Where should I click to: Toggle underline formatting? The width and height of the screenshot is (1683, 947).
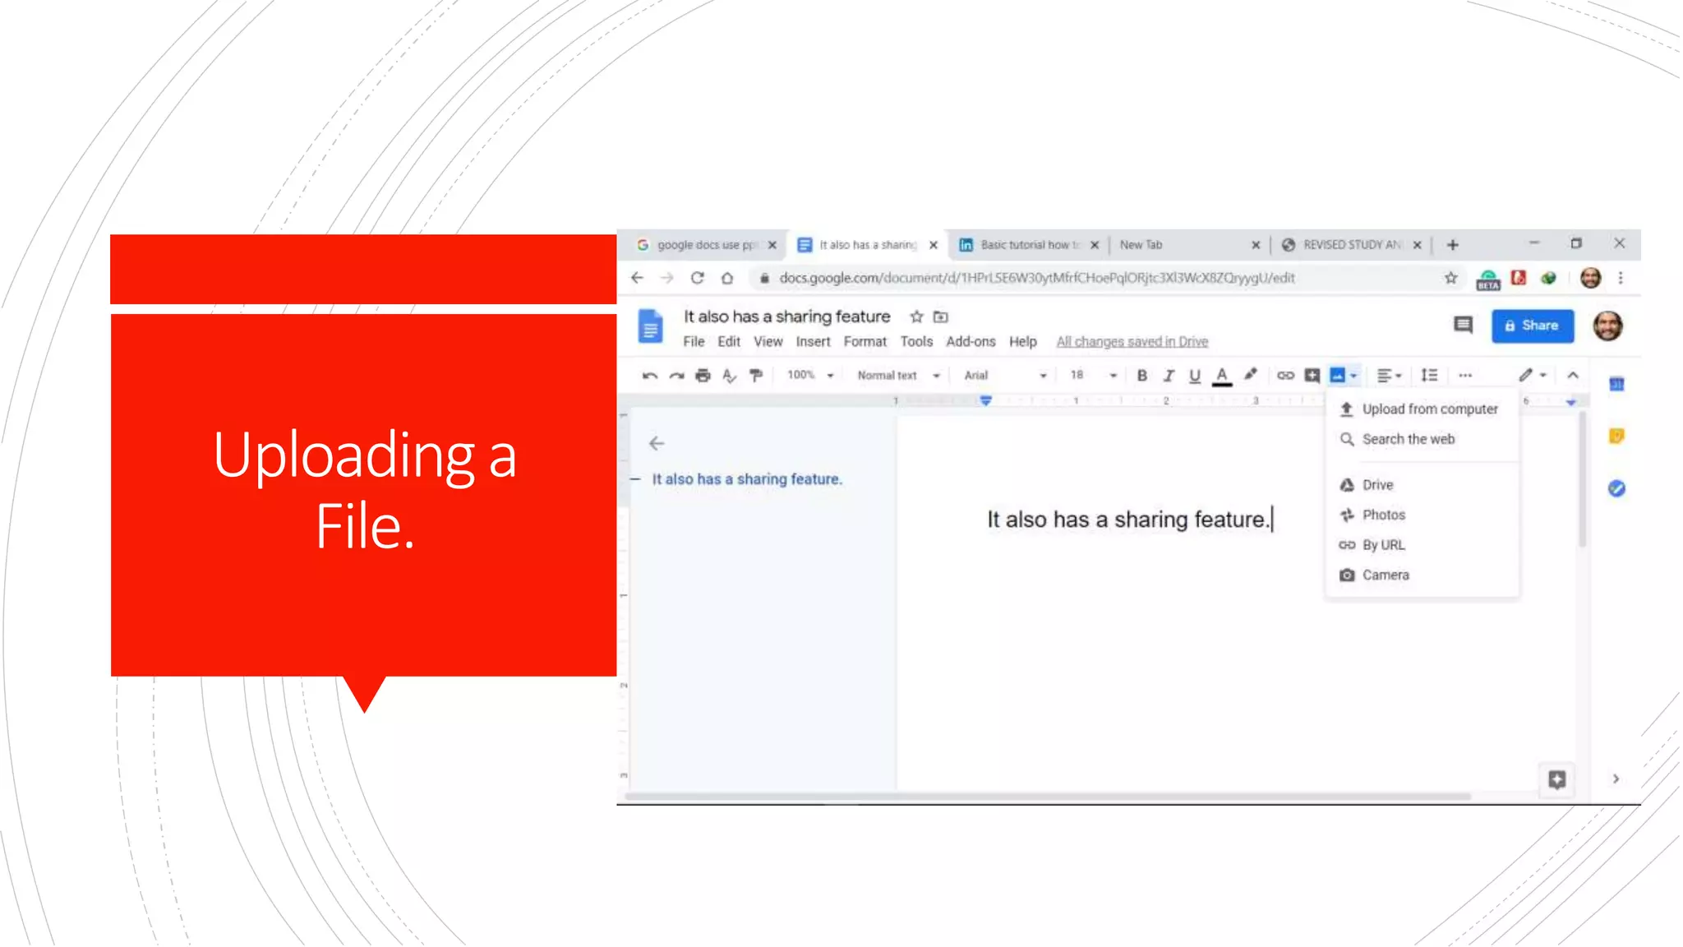(1195, 376)
